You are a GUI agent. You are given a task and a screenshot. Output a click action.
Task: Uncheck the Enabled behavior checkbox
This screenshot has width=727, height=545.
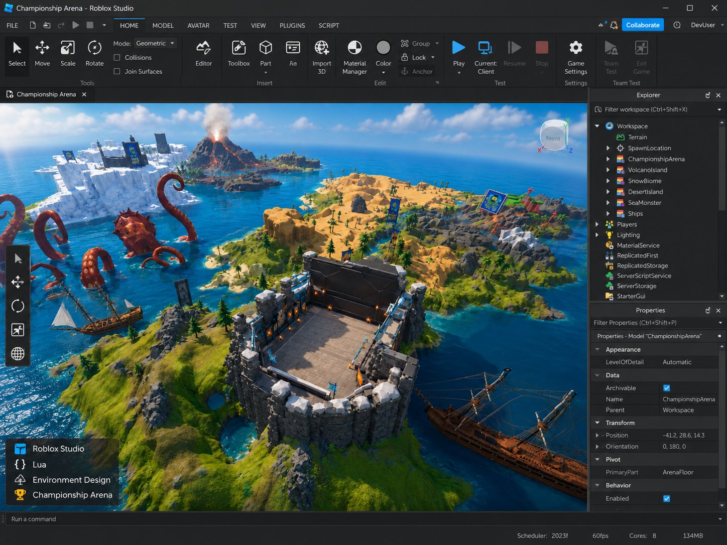tap(667, 498)
